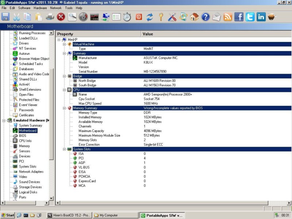
Task: Select NT Services in the sidebar tree
Action: (x=27, y=49)
